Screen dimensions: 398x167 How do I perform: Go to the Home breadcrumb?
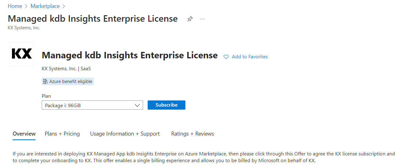tap(15, 6)
